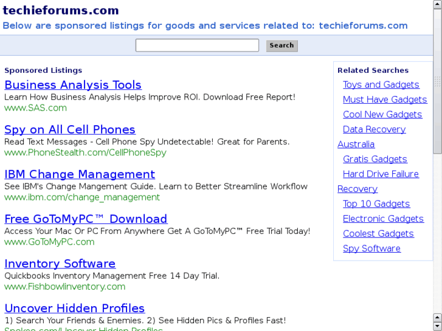Open the Uncover Hidden Profiles link
The height and width of the screenshot is (331, 442).
[x=75, y=308]
